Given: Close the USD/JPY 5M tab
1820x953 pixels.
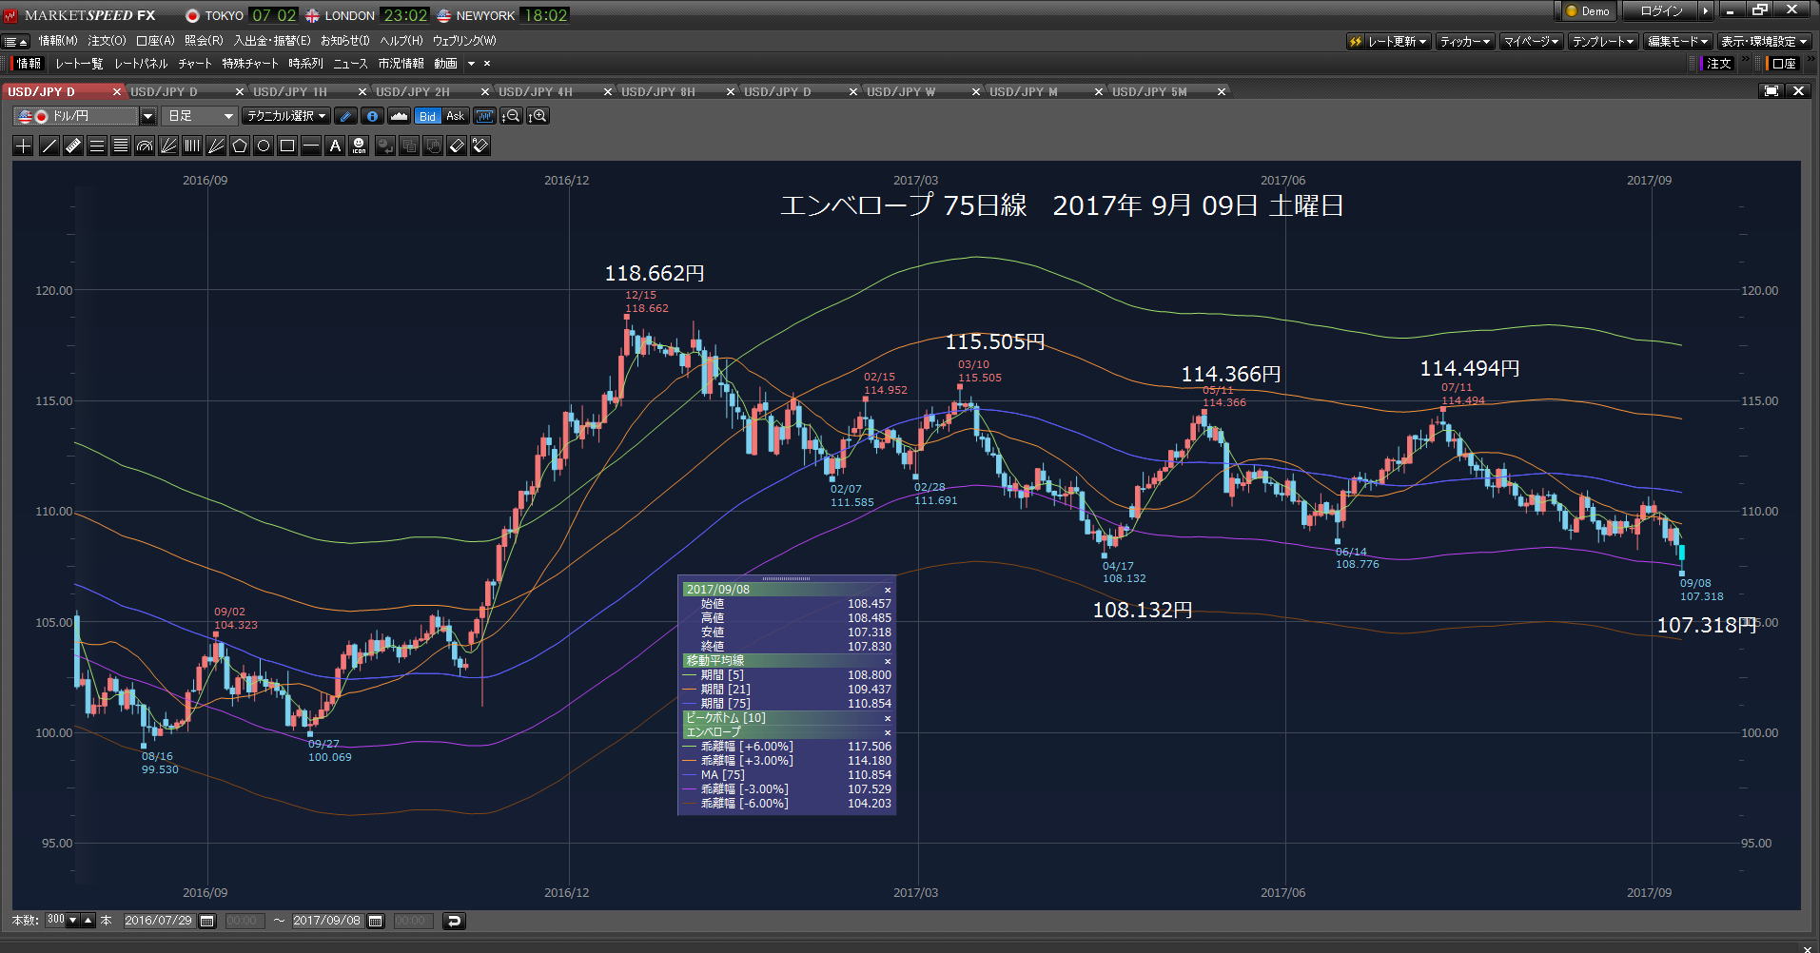Looking at the screenshot, I should pos(1221,92).
